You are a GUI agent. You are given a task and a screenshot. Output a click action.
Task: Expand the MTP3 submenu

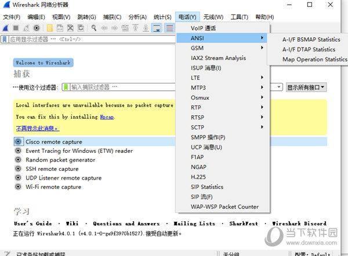pos(223,87)
